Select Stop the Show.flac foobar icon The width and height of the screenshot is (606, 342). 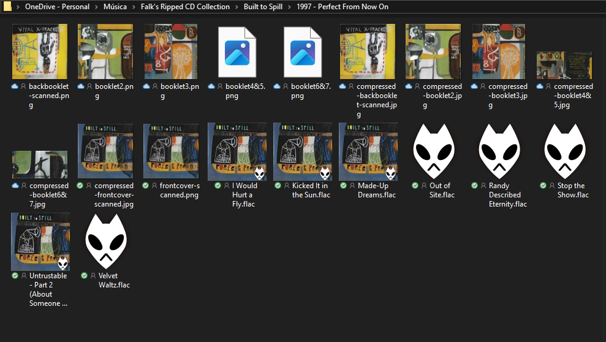565,151
